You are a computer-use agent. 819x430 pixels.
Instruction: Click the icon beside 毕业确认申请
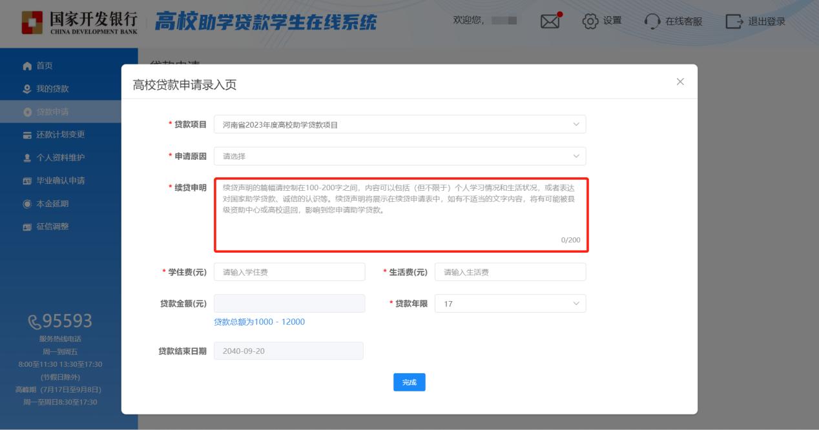tap(26, 181)
